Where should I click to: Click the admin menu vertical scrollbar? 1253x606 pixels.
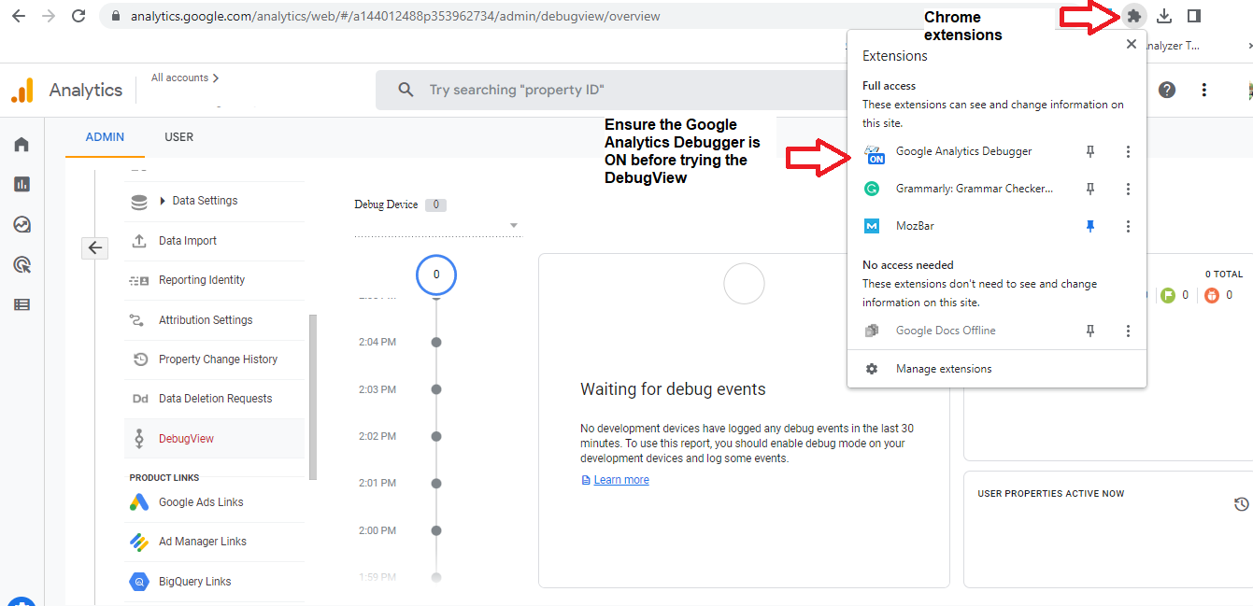coord(313,397)
